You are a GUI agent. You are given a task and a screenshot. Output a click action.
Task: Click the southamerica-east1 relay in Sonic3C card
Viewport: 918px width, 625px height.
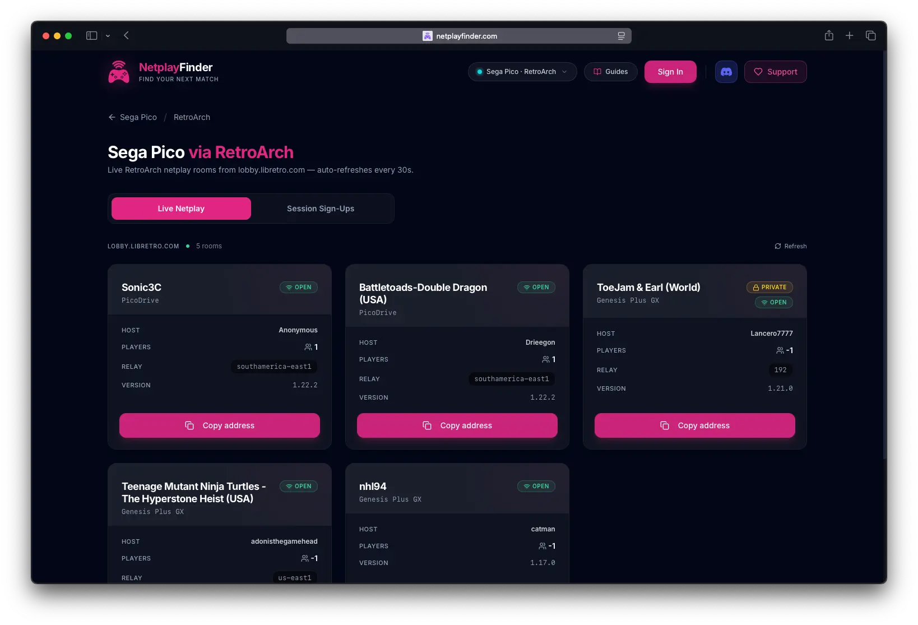click(274, 367)
